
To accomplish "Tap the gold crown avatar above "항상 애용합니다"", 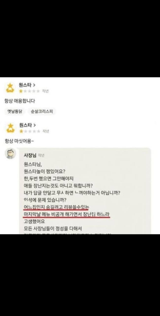I will tap(10, 88).
